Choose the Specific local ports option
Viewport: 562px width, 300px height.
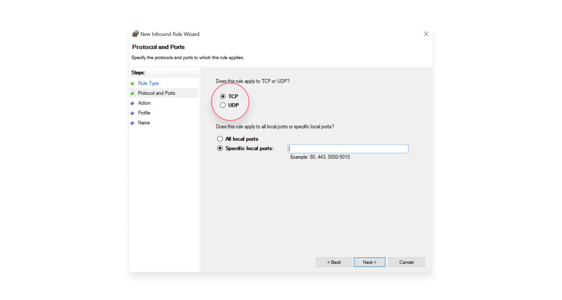point(220,148)
